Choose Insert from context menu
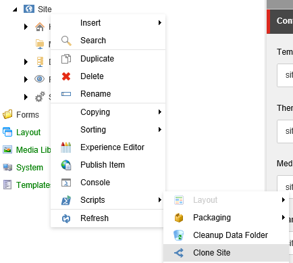This screenshot has height=263, width=293. pyautogui.click(x=108, y=23)
